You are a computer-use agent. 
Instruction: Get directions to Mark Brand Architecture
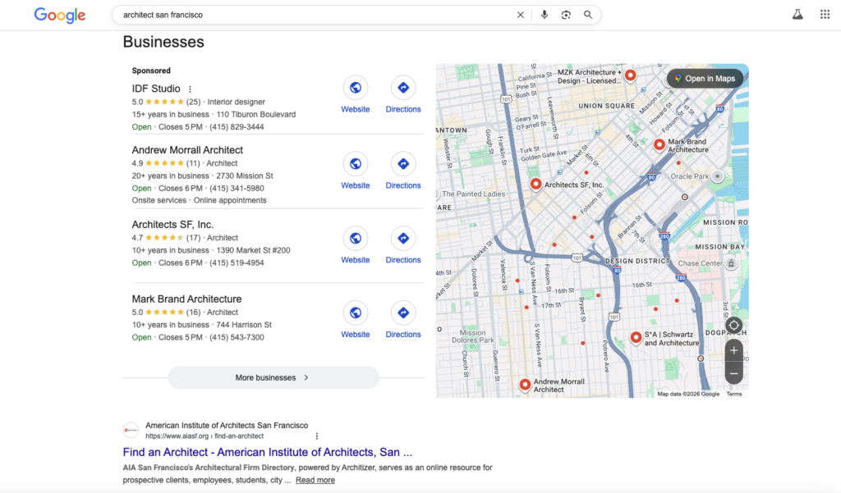[403, 320]
